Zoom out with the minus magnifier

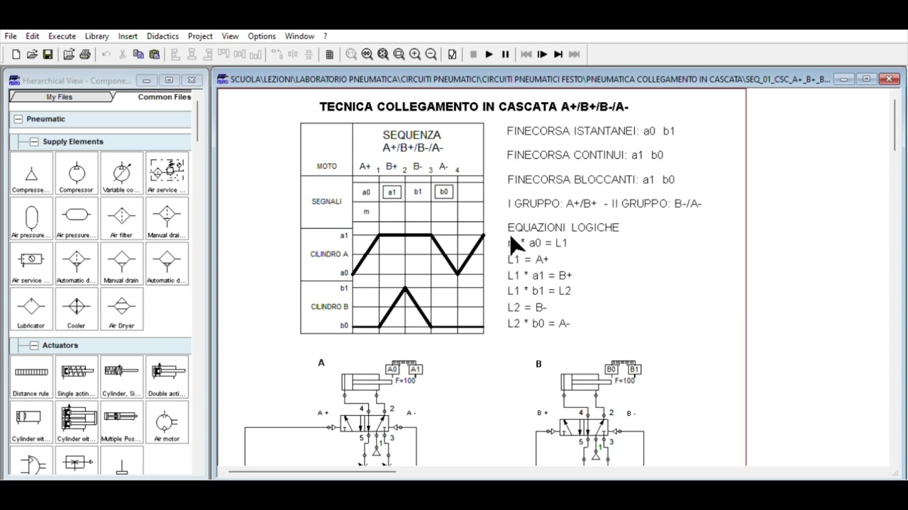[x=431, y=55]
